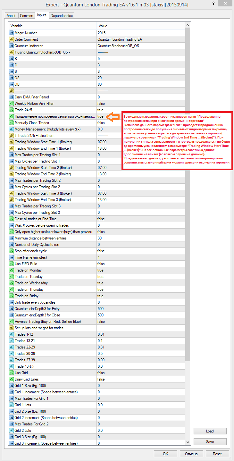Click the Reverse Trading boolean icon
234x461 pixels.
11,322
